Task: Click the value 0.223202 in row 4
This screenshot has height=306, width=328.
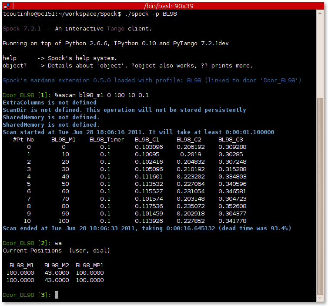Action: point(191,177)
